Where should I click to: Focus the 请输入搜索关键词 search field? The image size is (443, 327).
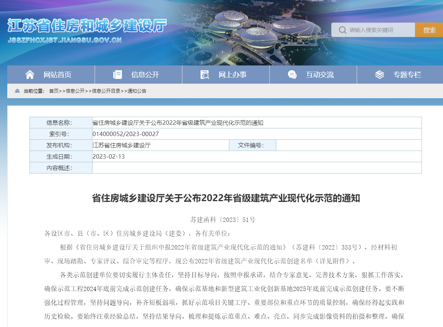[x=379, y=30]
